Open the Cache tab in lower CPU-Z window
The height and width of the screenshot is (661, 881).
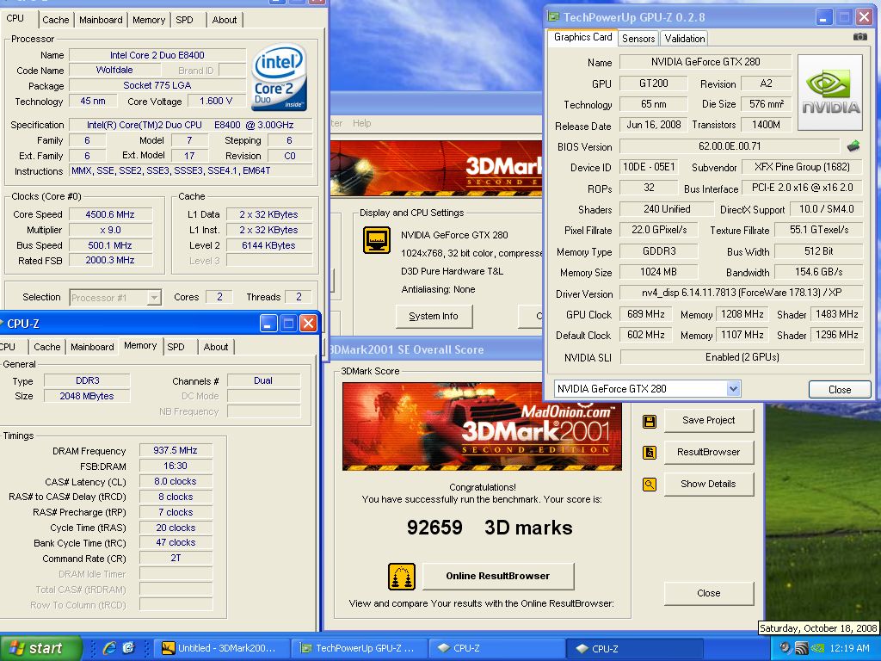pos(47,347)
